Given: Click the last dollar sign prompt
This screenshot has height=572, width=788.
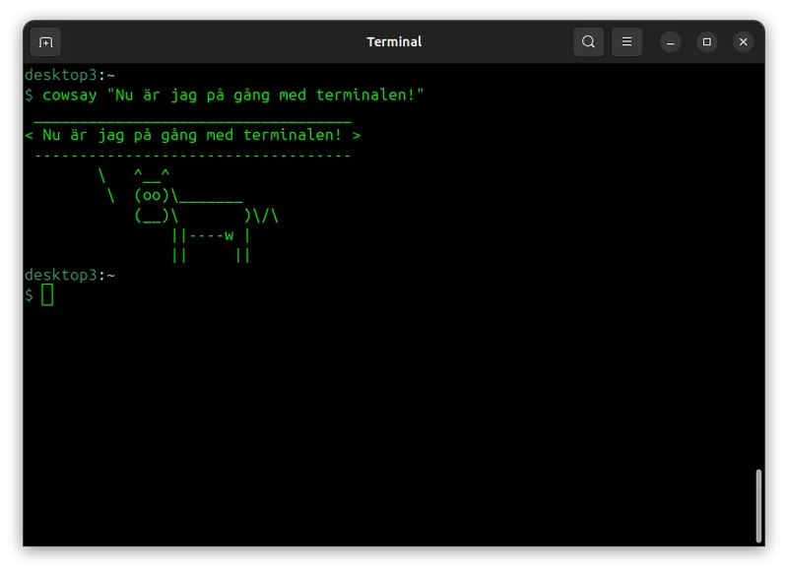Looking at the screenshot, I should 30,295.
